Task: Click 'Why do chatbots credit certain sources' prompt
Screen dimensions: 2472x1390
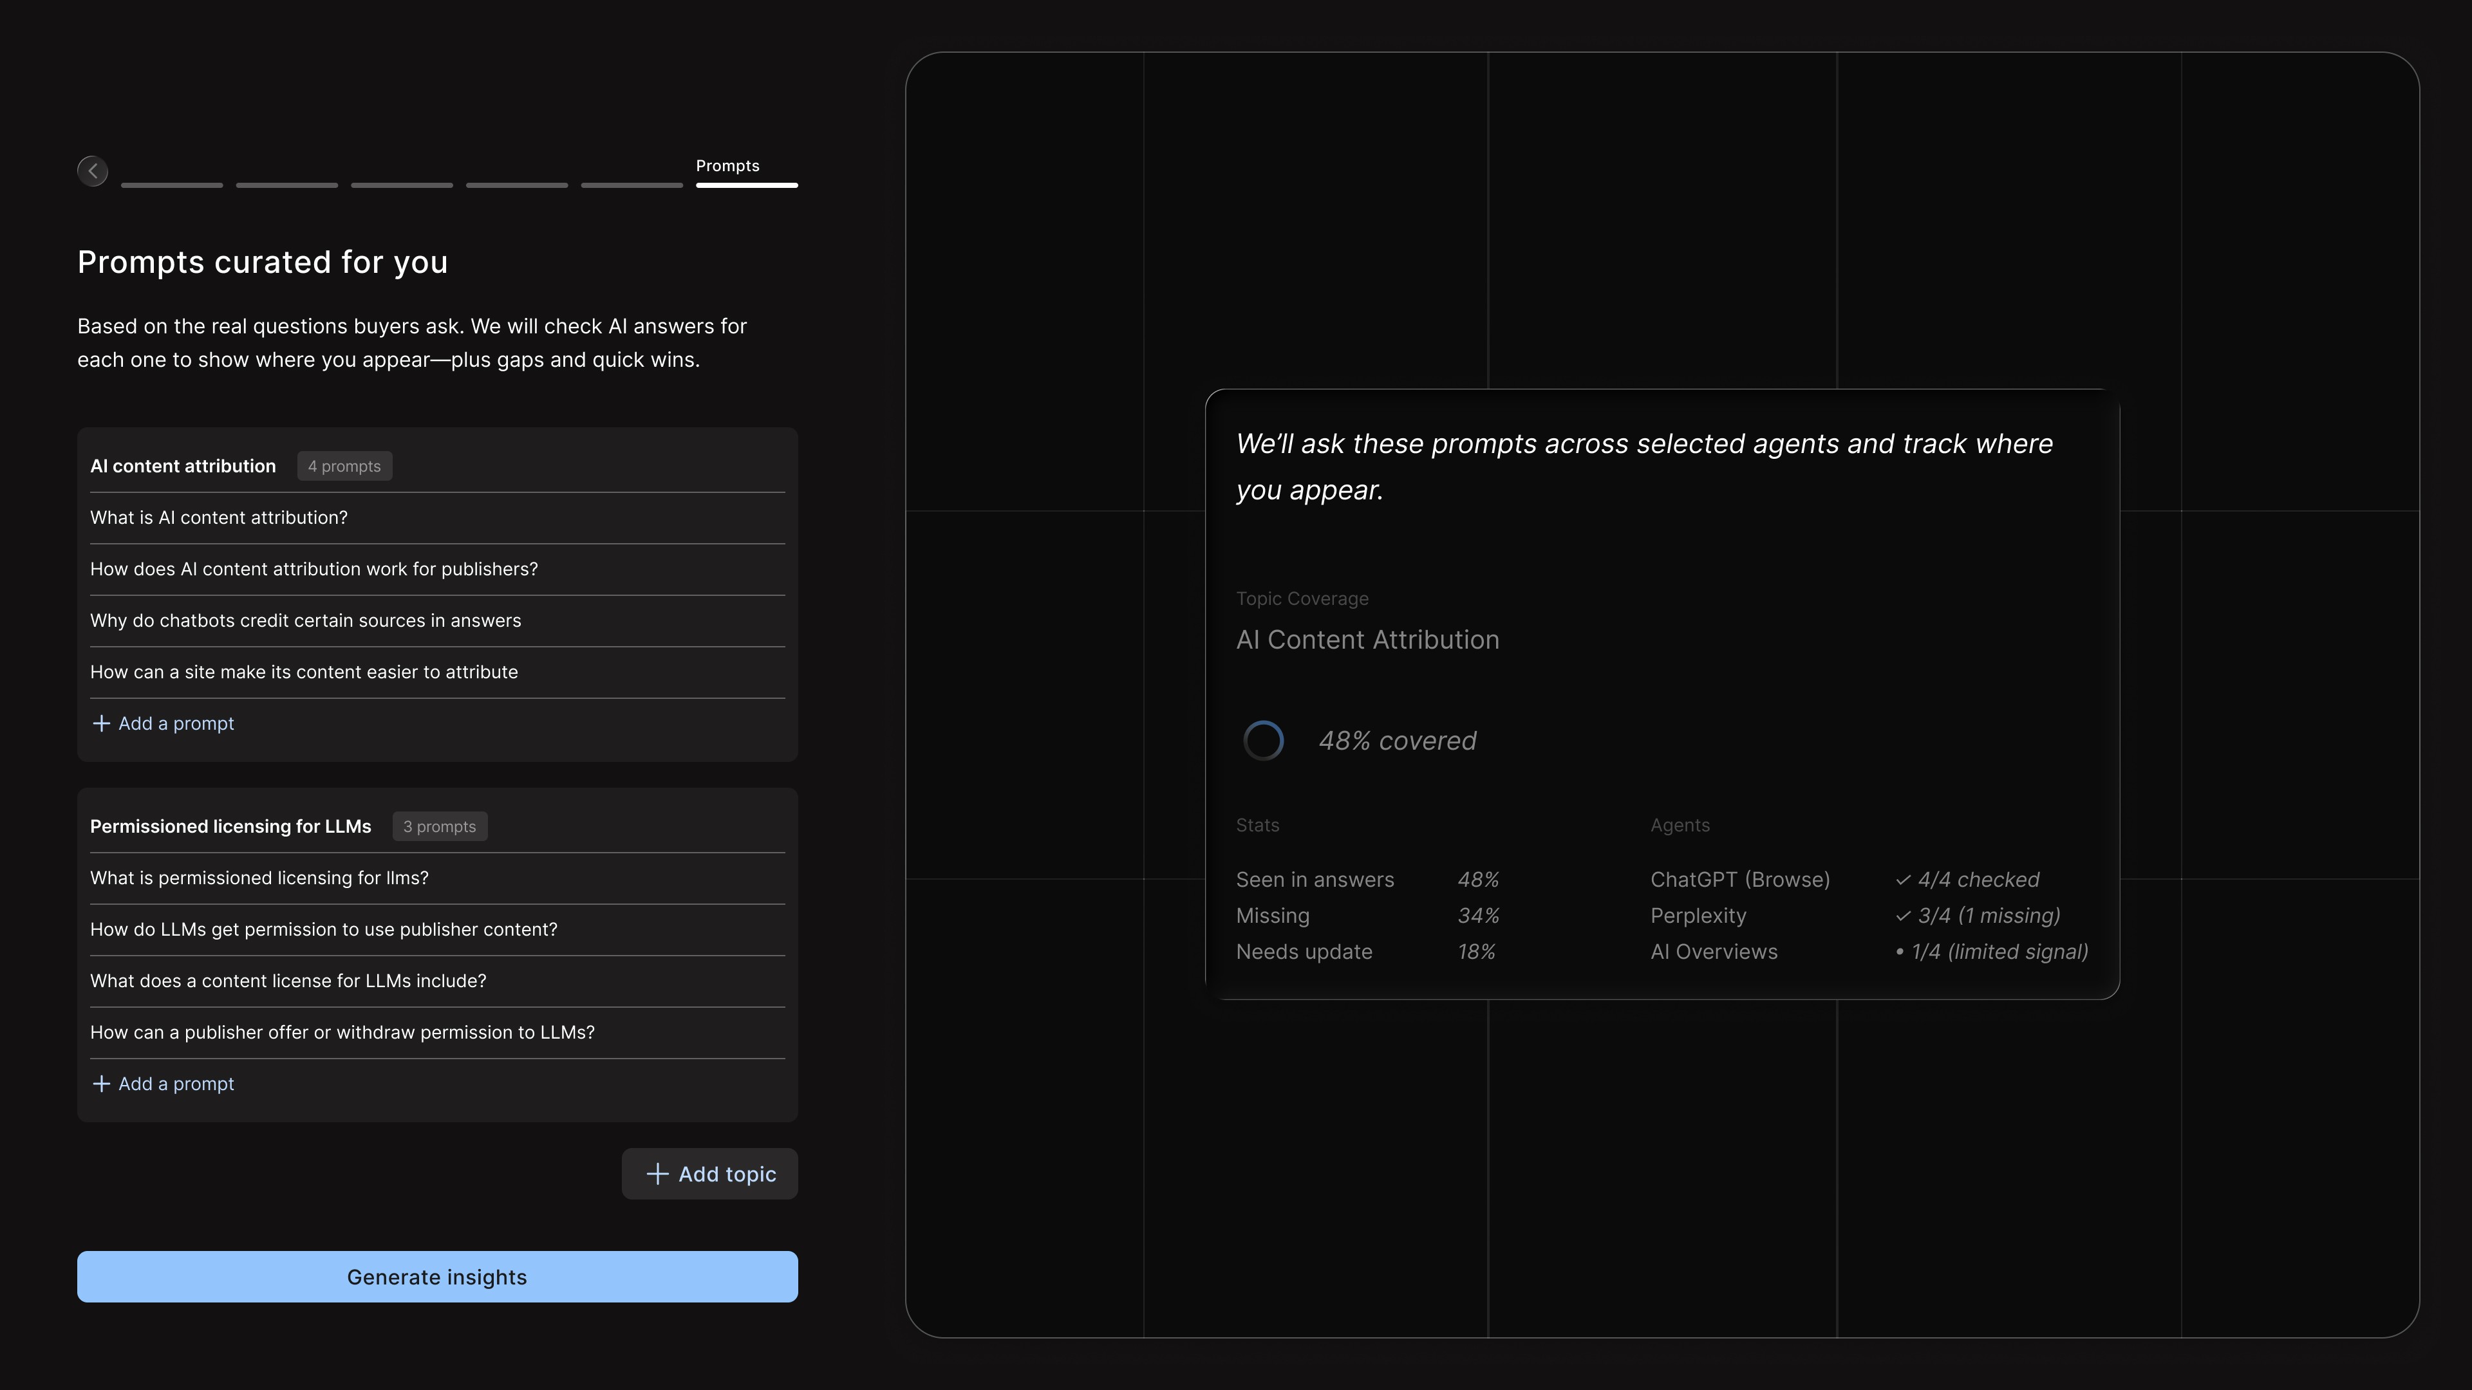Action: tap(305, 620)
